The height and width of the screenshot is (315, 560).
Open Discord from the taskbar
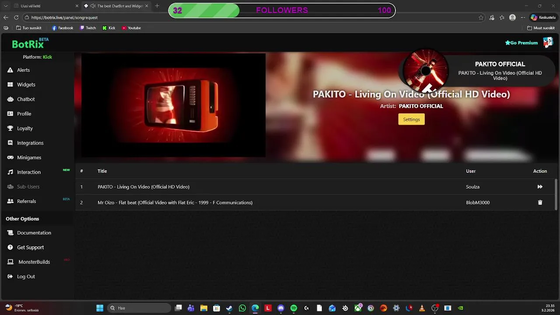[x=281, y=308]
